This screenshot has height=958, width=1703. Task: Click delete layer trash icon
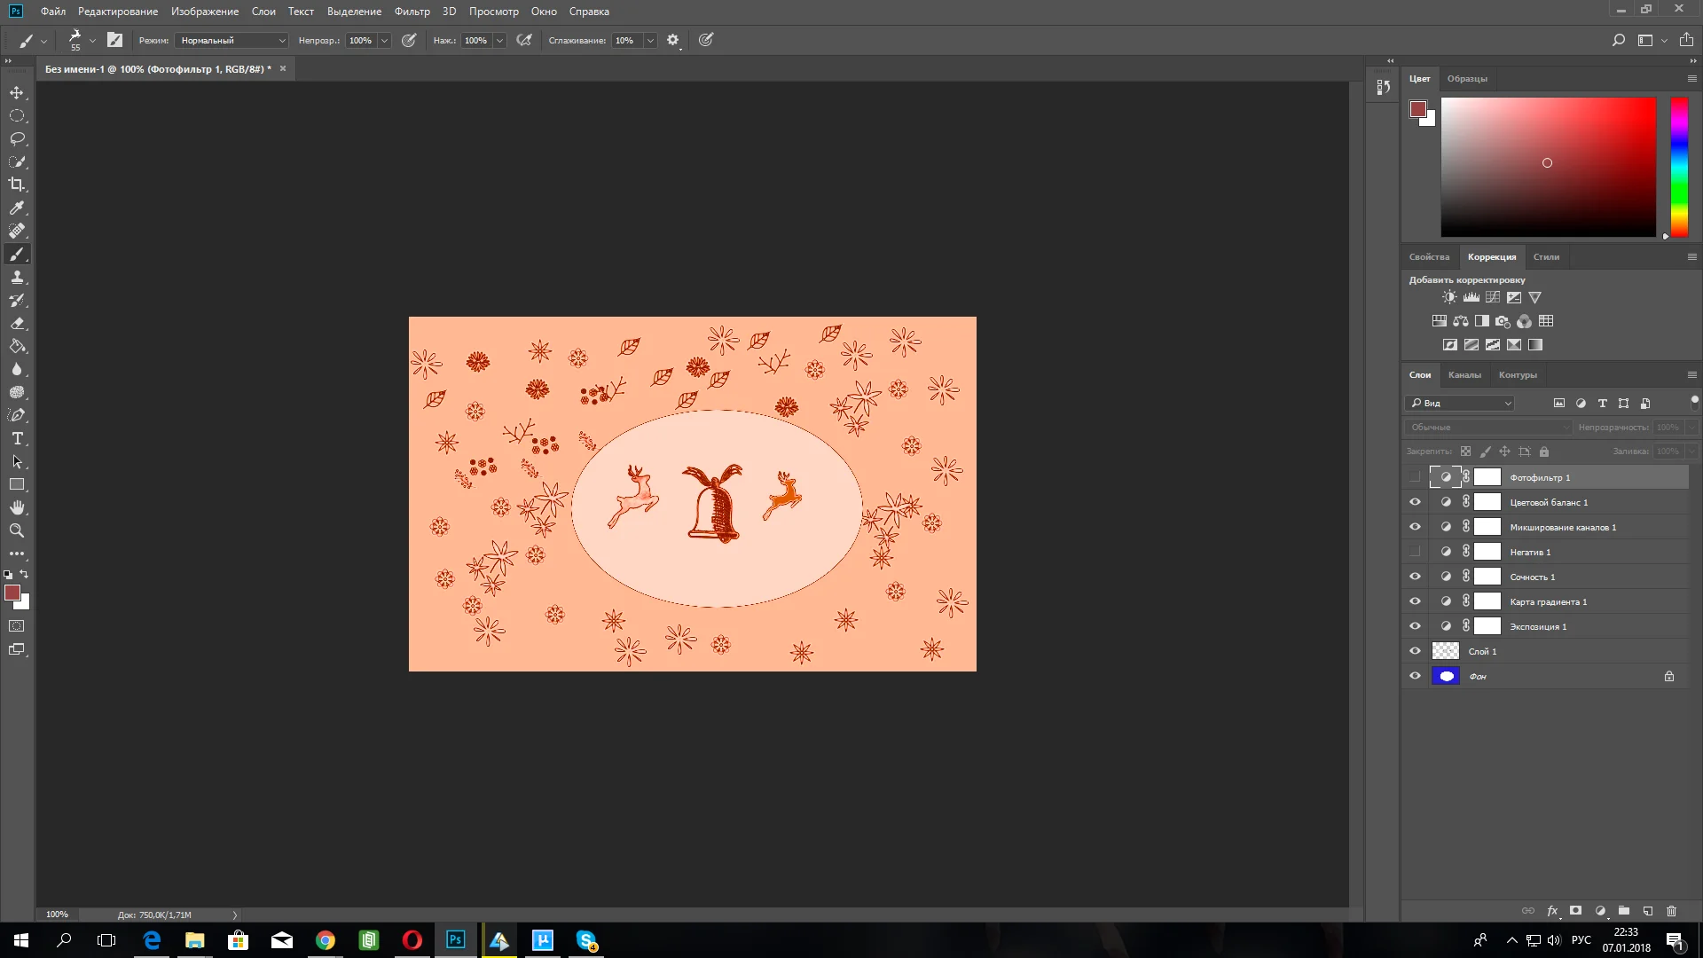point(1671,911)
